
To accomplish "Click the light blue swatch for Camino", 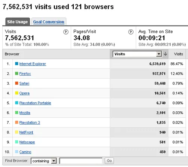I will pos(17,152).
